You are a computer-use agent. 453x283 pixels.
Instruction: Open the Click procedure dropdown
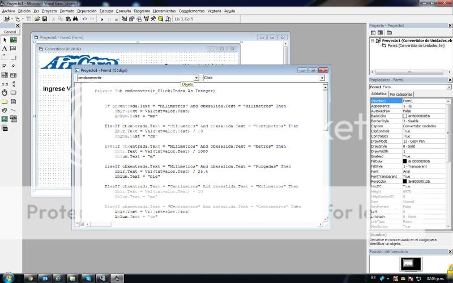pos(322,78)
